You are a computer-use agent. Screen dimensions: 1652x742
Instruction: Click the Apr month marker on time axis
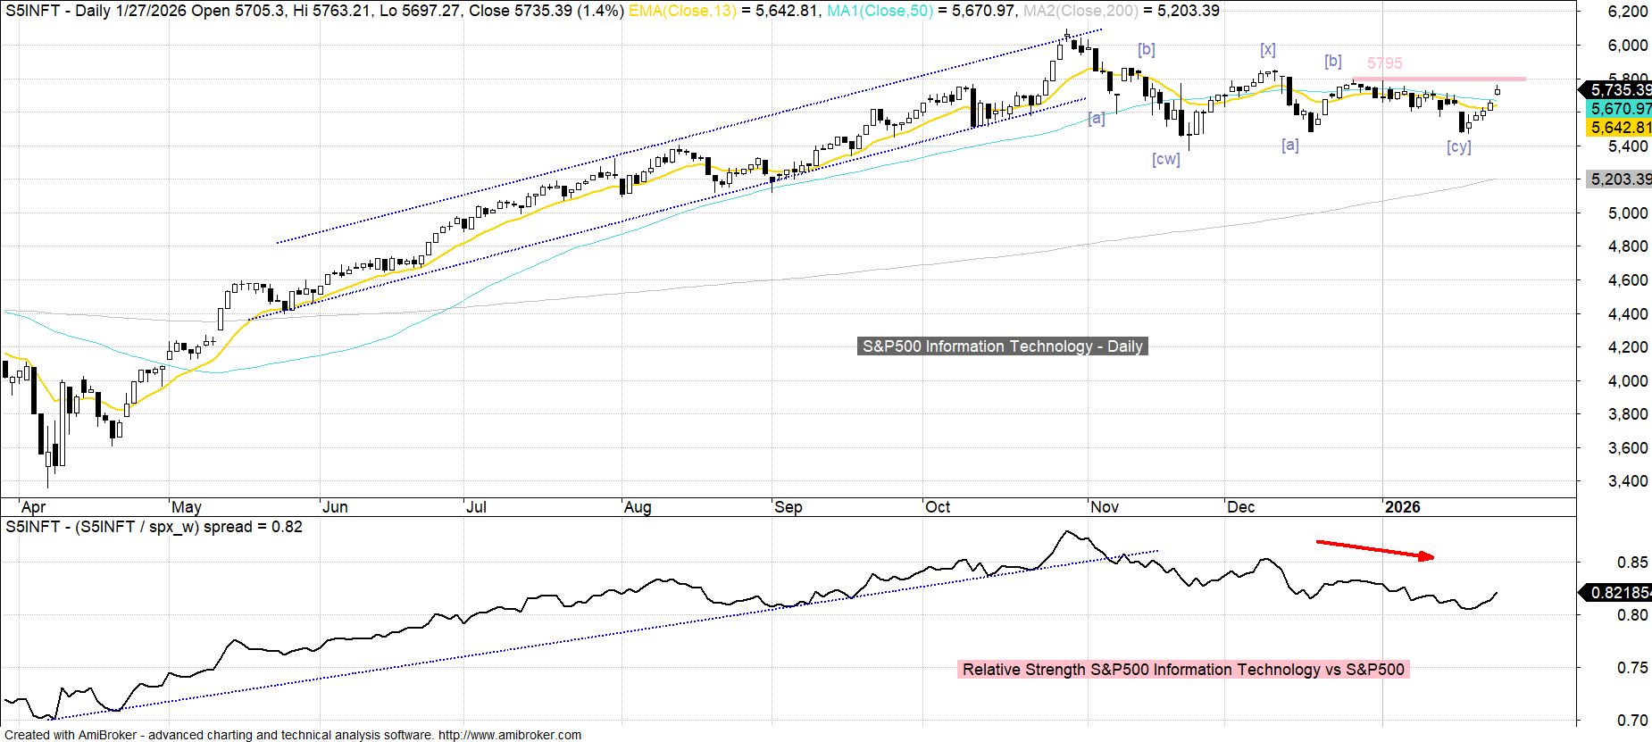tap(33, 507)
